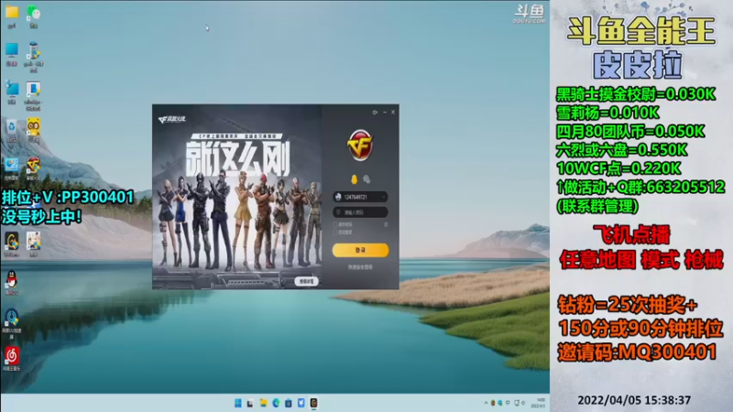Image resolution: width=733 pixels, height=412 pixels.
Task: Show hidden system tray icons chevron
Action: [486, 403]
